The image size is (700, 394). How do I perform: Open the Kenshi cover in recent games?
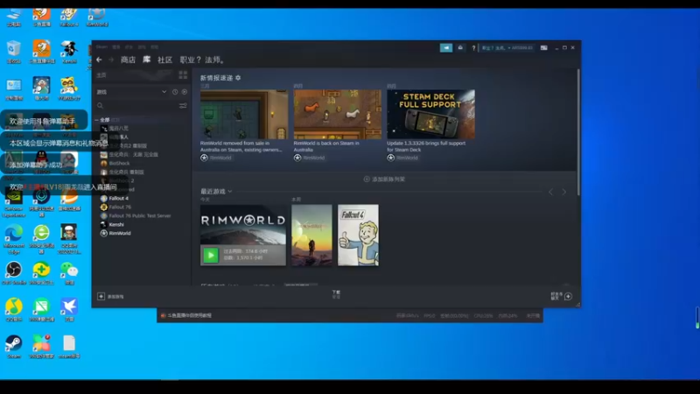311,235
